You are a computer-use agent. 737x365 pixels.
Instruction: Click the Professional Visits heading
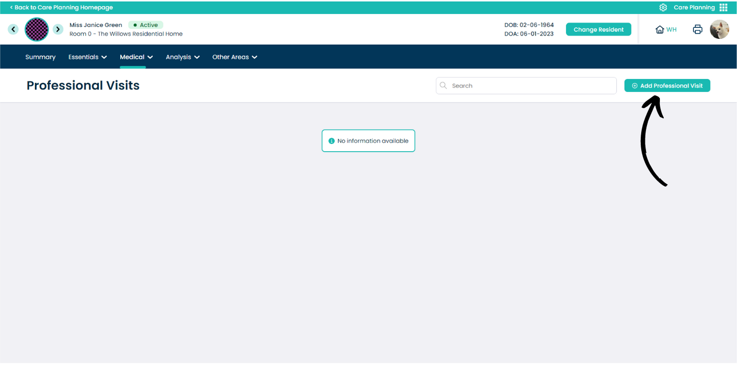coord(83,86)
